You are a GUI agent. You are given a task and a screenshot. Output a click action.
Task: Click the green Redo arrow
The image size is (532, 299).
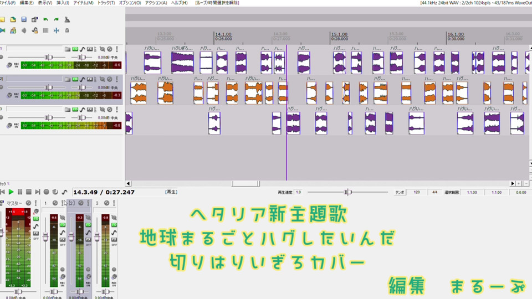[57, 20]
